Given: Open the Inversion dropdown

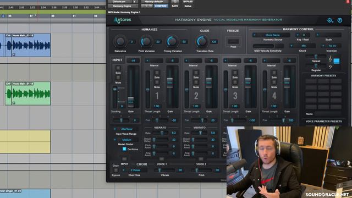Looking at the screenshot, I should [x=332, y=46].
